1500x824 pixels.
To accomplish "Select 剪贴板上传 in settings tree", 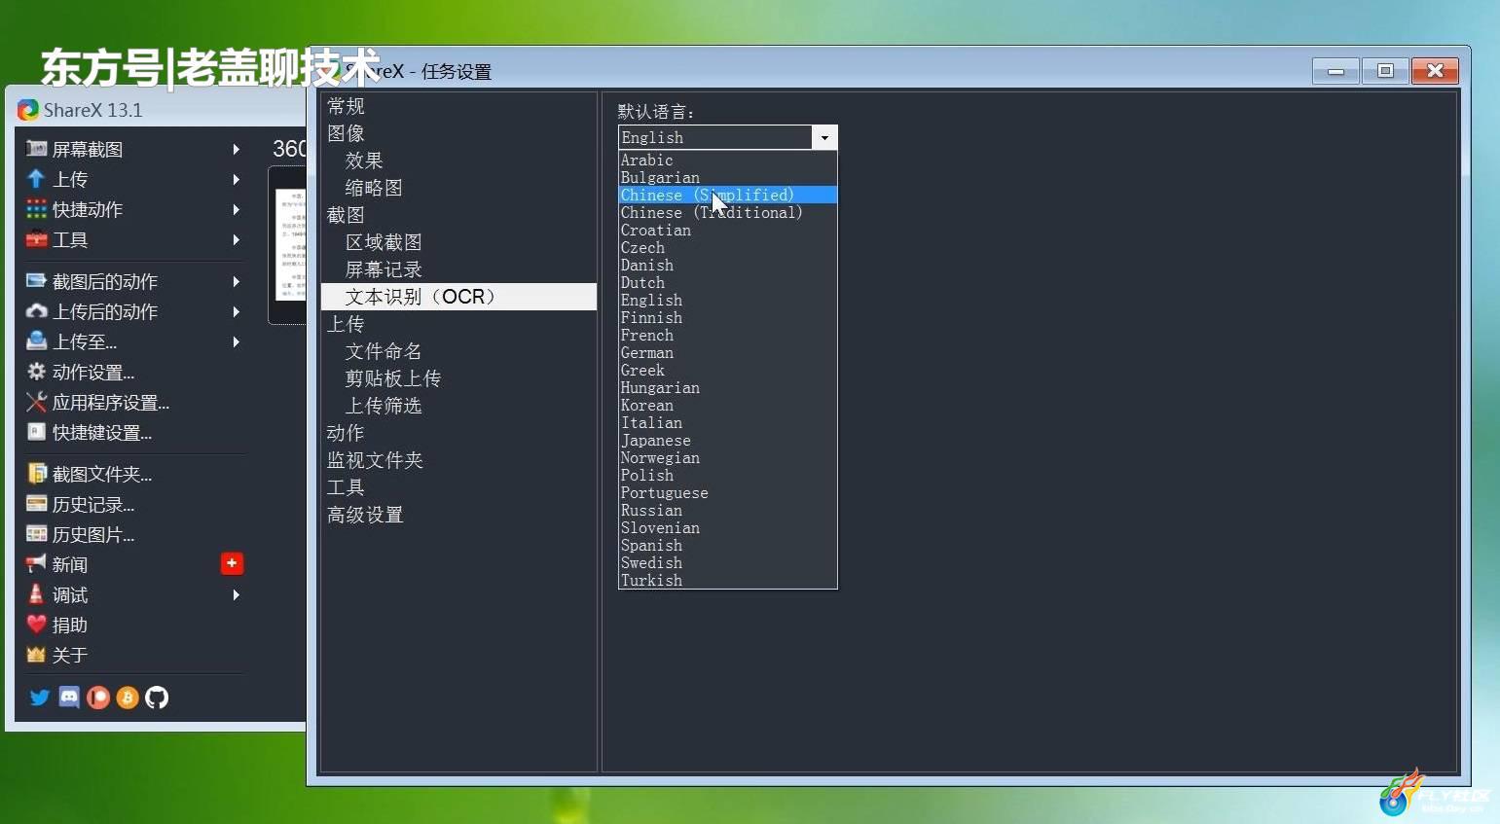I will (x=393, y=378).
